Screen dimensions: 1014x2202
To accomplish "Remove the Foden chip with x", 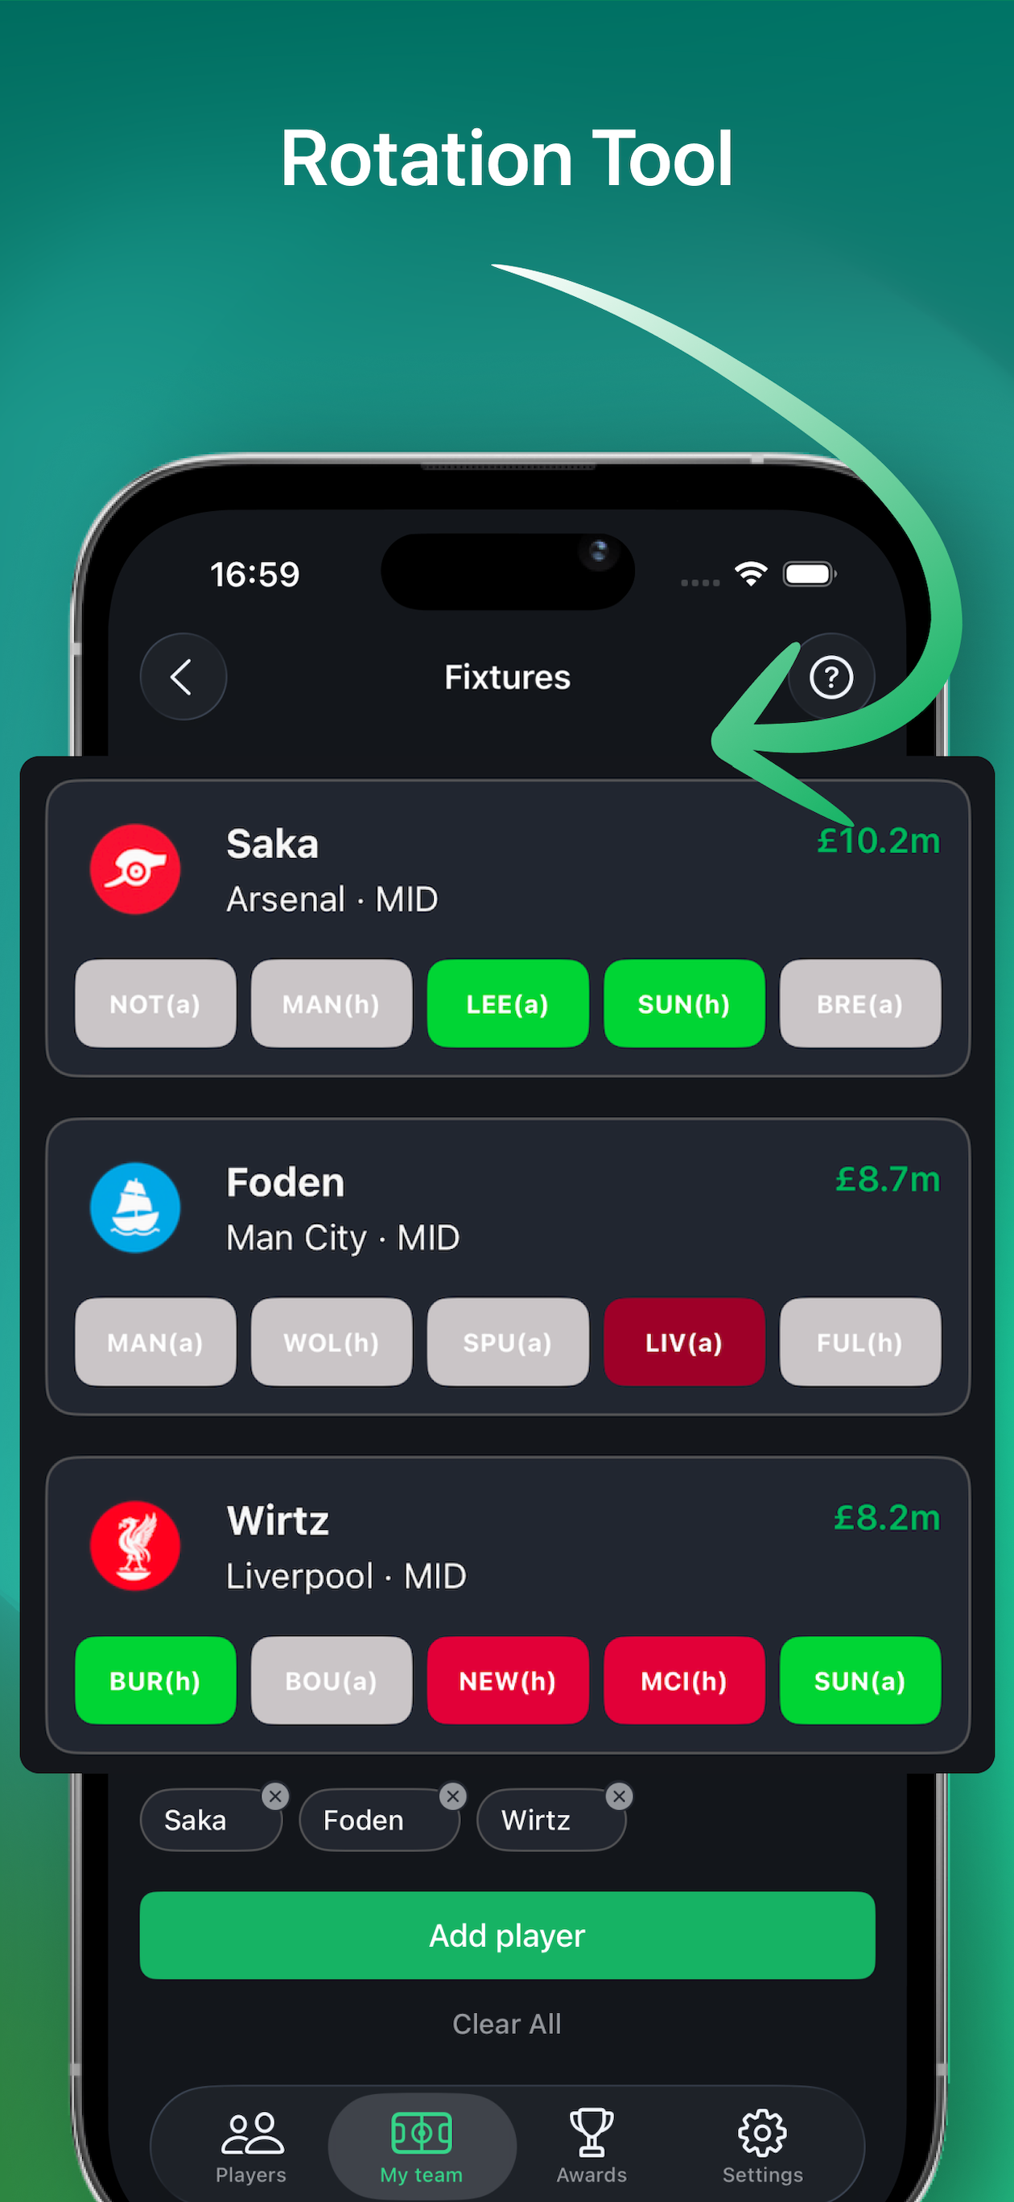I will 453,1796.
